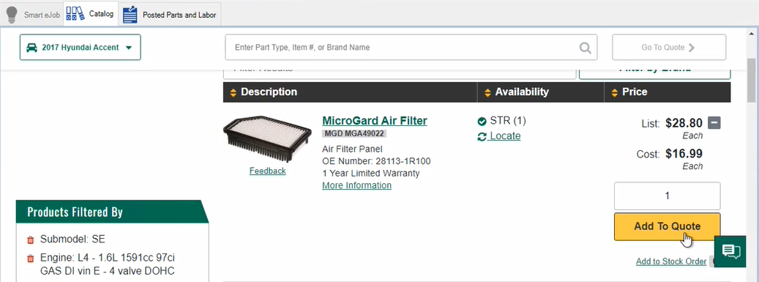Click the quantity input field
759x282 pixels.
pos(667,196)
